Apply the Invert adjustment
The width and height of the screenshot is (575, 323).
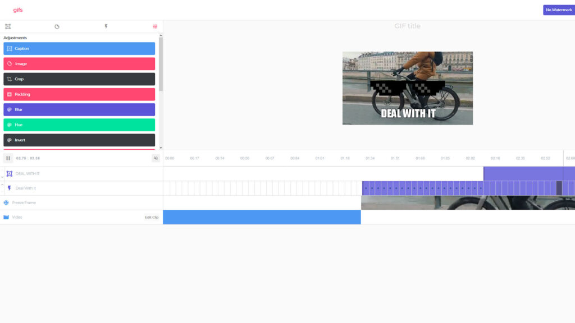[79, 140]
